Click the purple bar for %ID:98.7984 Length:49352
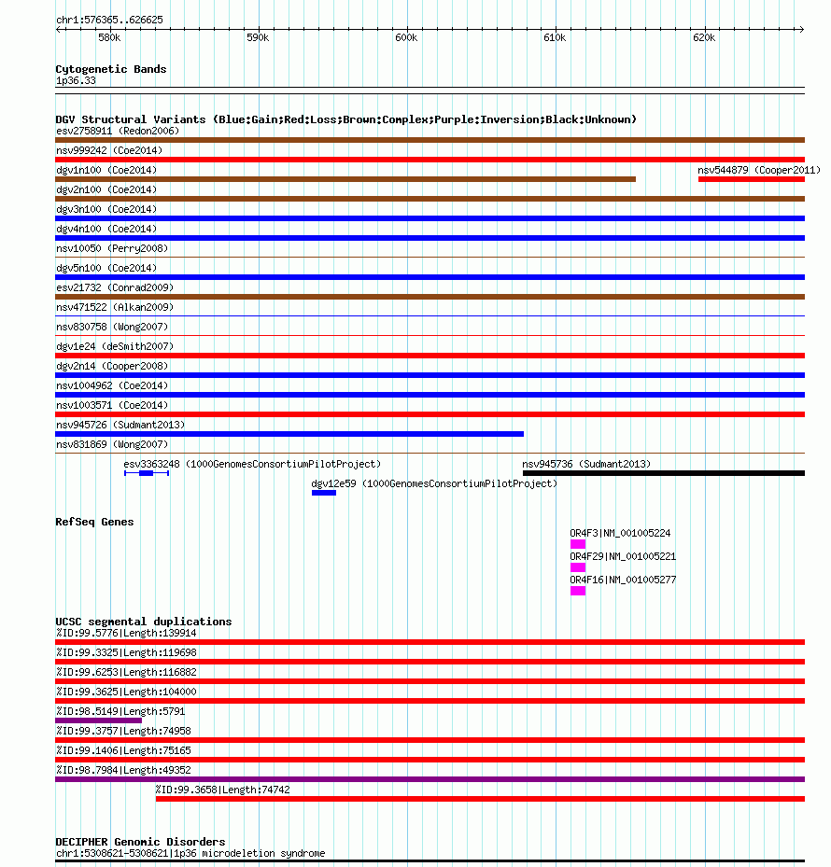The height and width of the screenshot is (867, 831). (430, 779)
